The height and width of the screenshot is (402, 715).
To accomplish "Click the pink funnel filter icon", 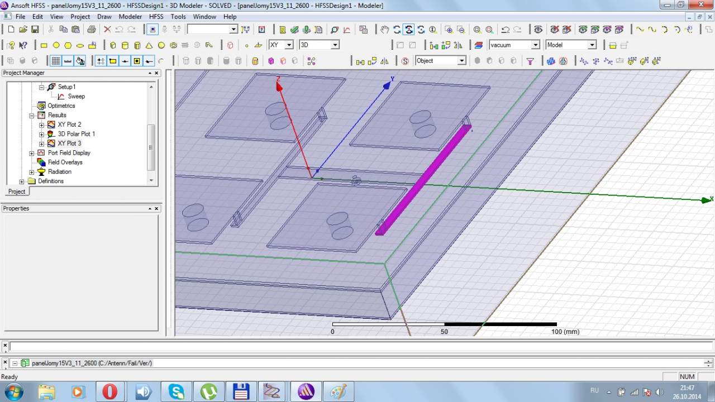I will pos(530,61).
